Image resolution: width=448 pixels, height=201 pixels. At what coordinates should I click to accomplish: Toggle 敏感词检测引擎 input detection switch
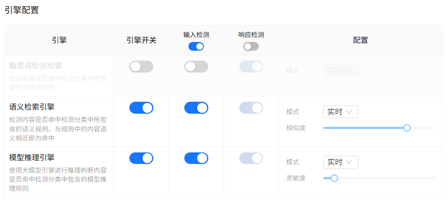(x=196, y=67)
